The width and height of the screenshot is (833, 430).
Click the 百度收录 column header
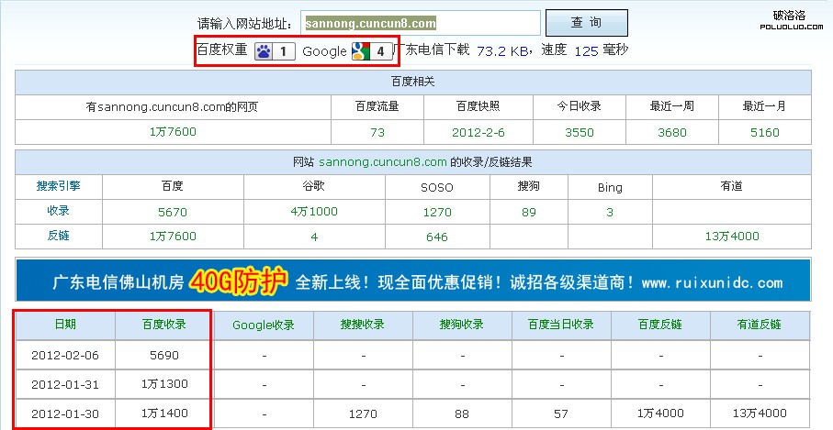[164, 325]
